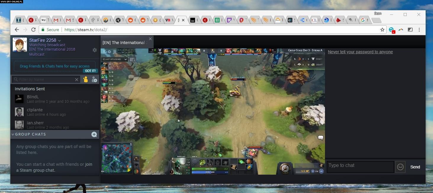Collapse the Group Chats section
The image size is (433, 193).
tap(13, 134)
